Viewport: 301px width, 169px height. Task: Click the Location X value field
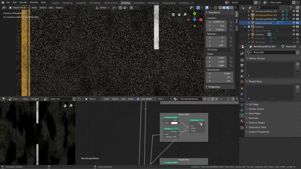click(x=216, y=22)
